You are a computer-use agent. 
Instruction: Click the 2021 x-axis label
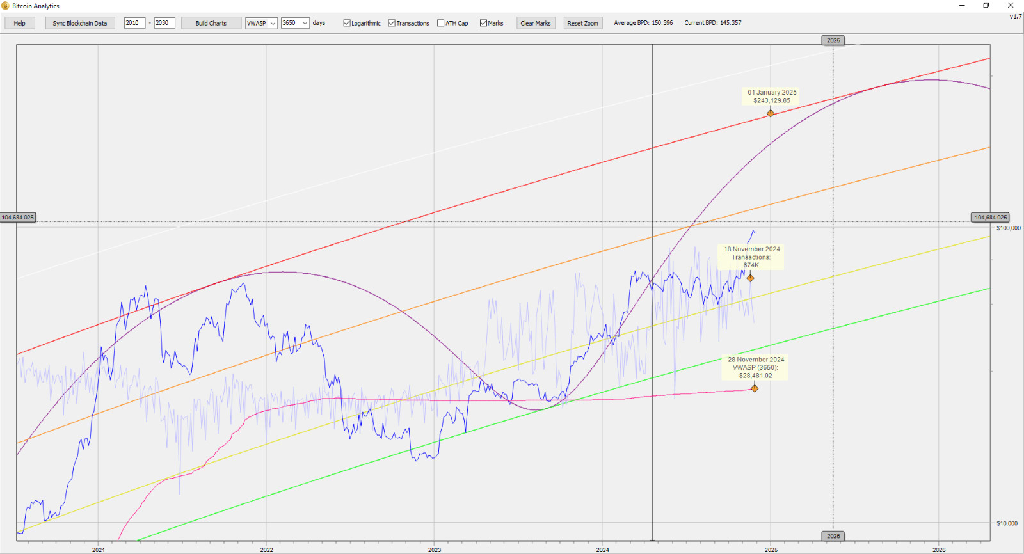[x=99, y=550]
